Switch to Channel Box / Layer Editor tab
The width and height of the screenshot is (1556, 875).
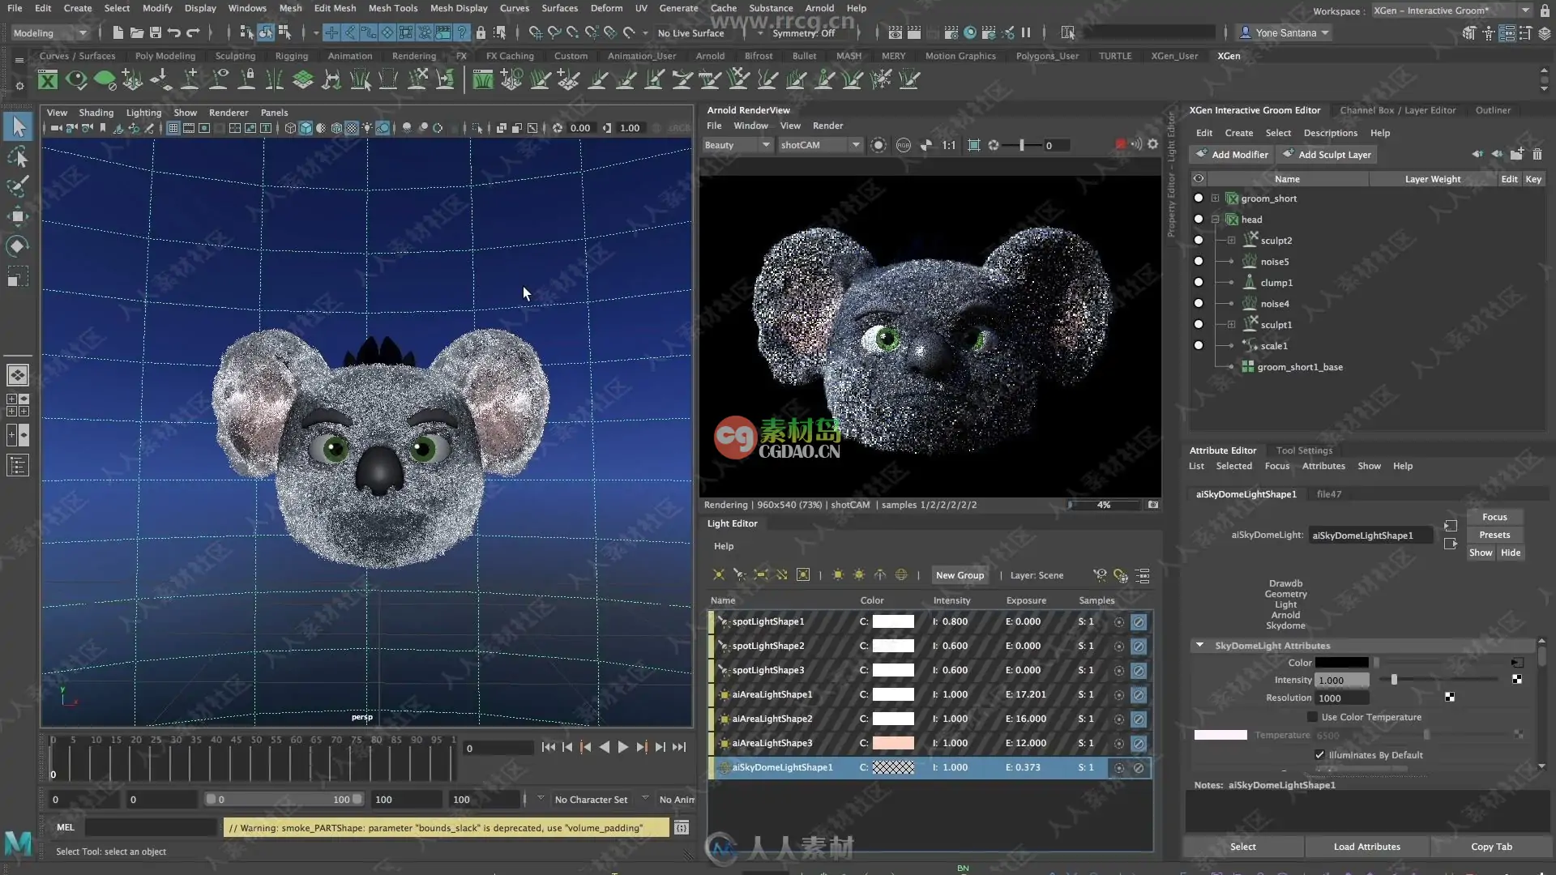(1397, 110)
